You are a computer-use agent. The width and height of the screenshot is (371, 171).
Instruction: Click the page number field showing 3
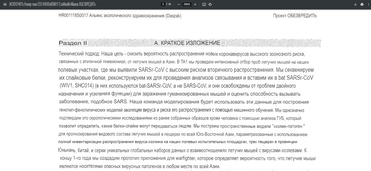pyautogui.click(x=163, y=4)
